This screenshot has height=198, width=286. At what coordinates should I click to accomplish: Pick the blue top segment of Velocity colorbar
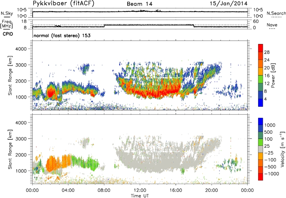261,122
